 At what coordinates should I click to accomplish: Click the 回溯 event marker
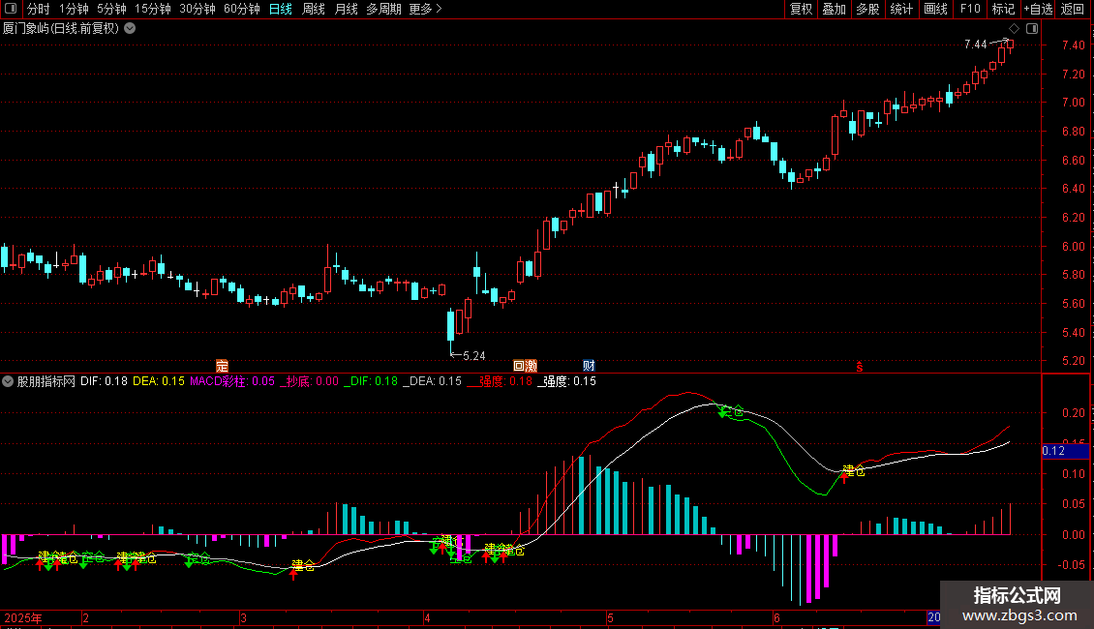(x=525, y=366)
